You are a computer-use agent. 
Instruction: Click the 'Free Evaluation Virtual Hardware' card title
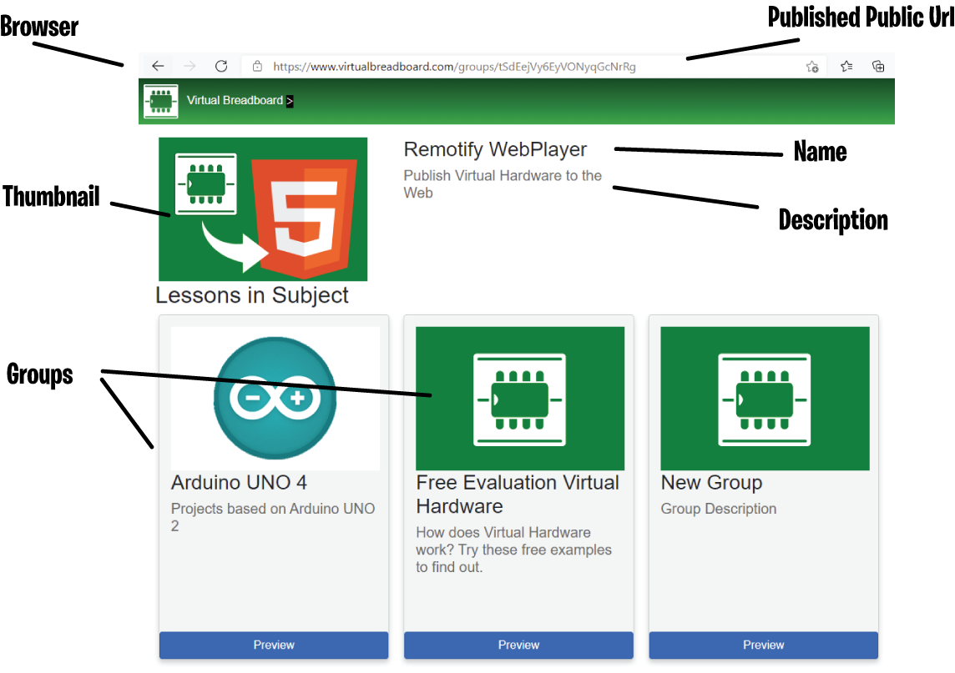point(518,494)
